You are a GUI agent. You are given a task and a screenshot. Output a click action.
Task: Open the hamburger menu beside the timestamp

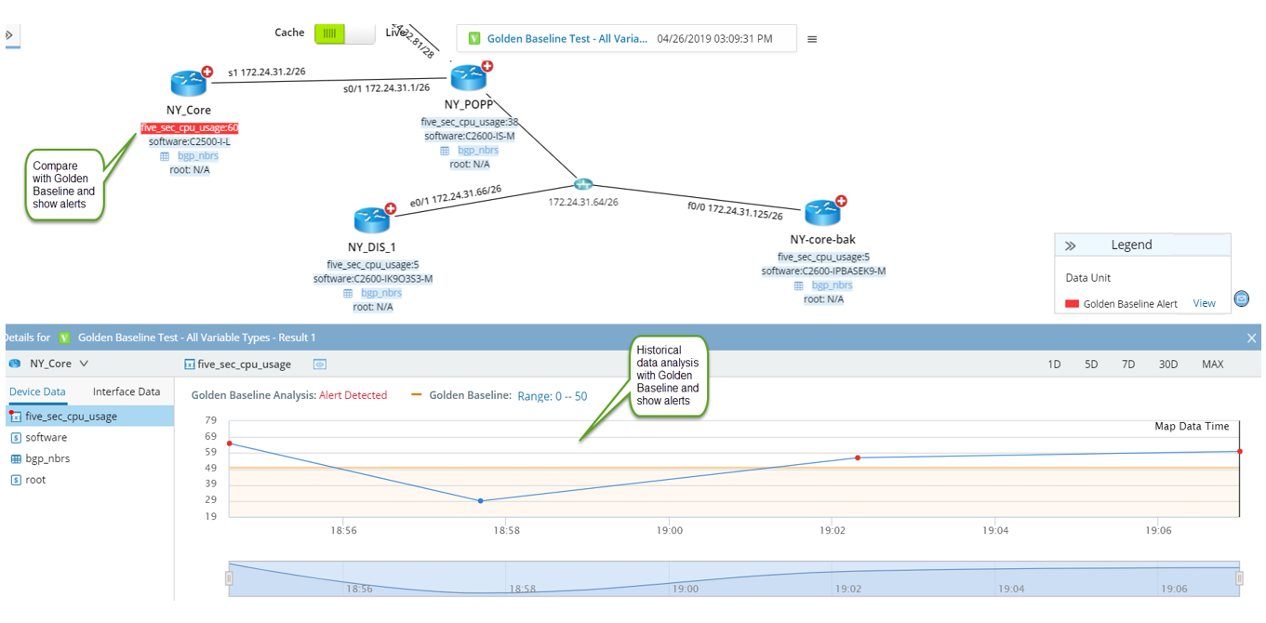click(812, 39)
